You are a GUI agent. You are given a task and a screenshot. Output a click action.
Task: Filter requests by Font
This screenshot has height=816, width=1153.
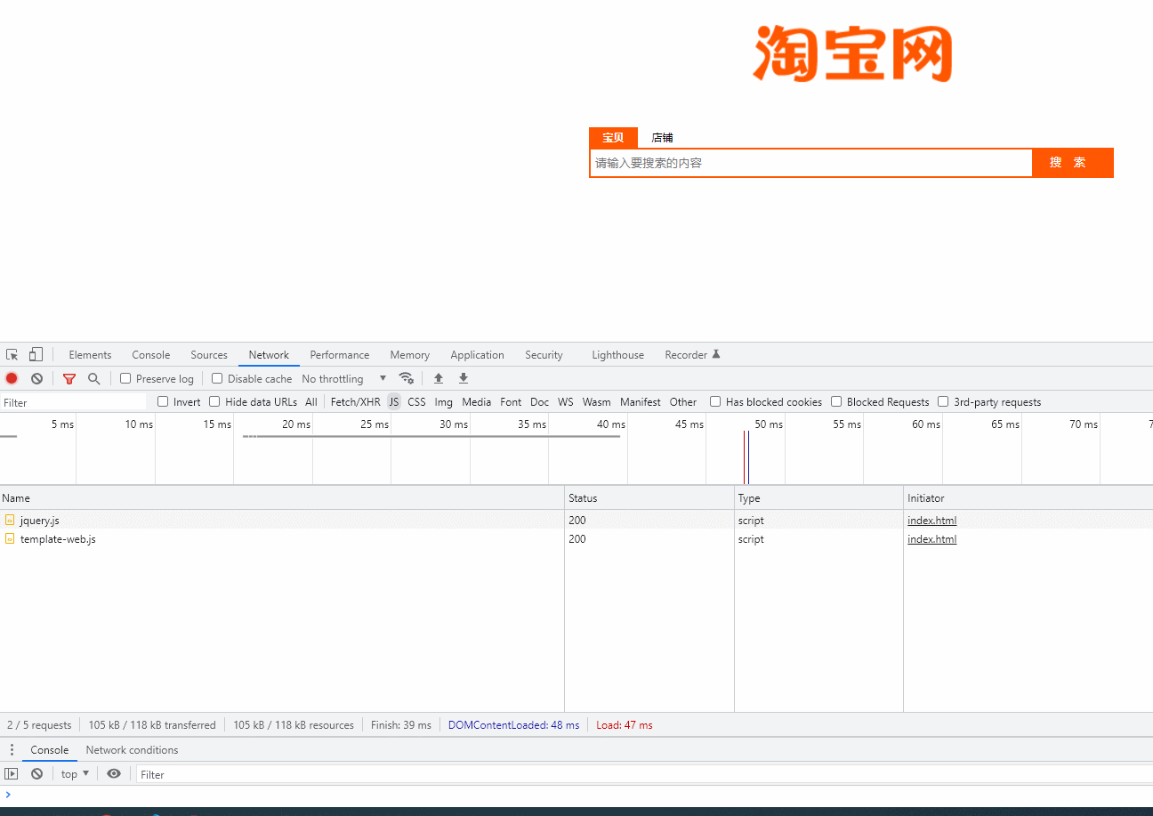[511, 402]
